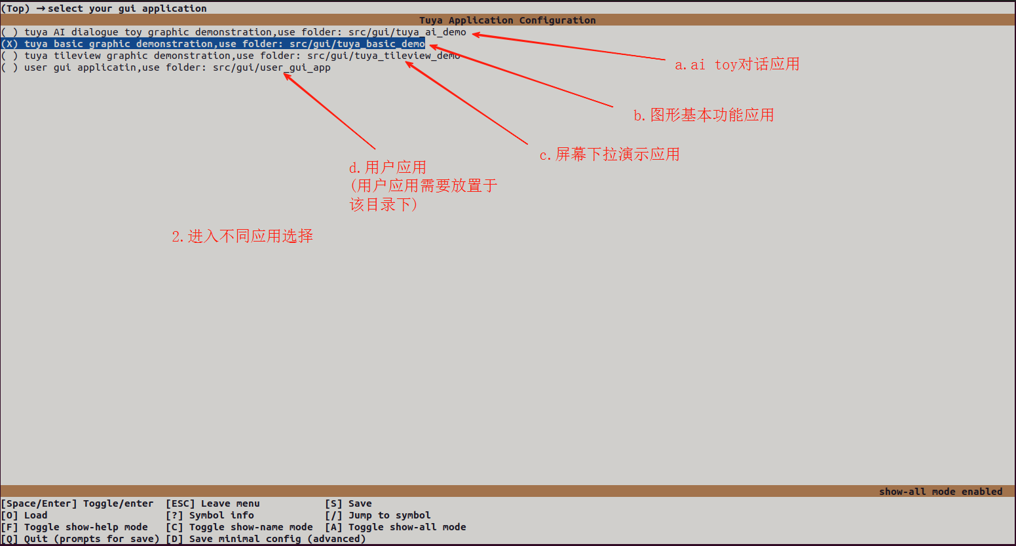The height and width of the screenshot is (546, 1016).
Task: Click the [ESC] Leave menu hint
Action: pyautogui.click(x=213, y=503)
